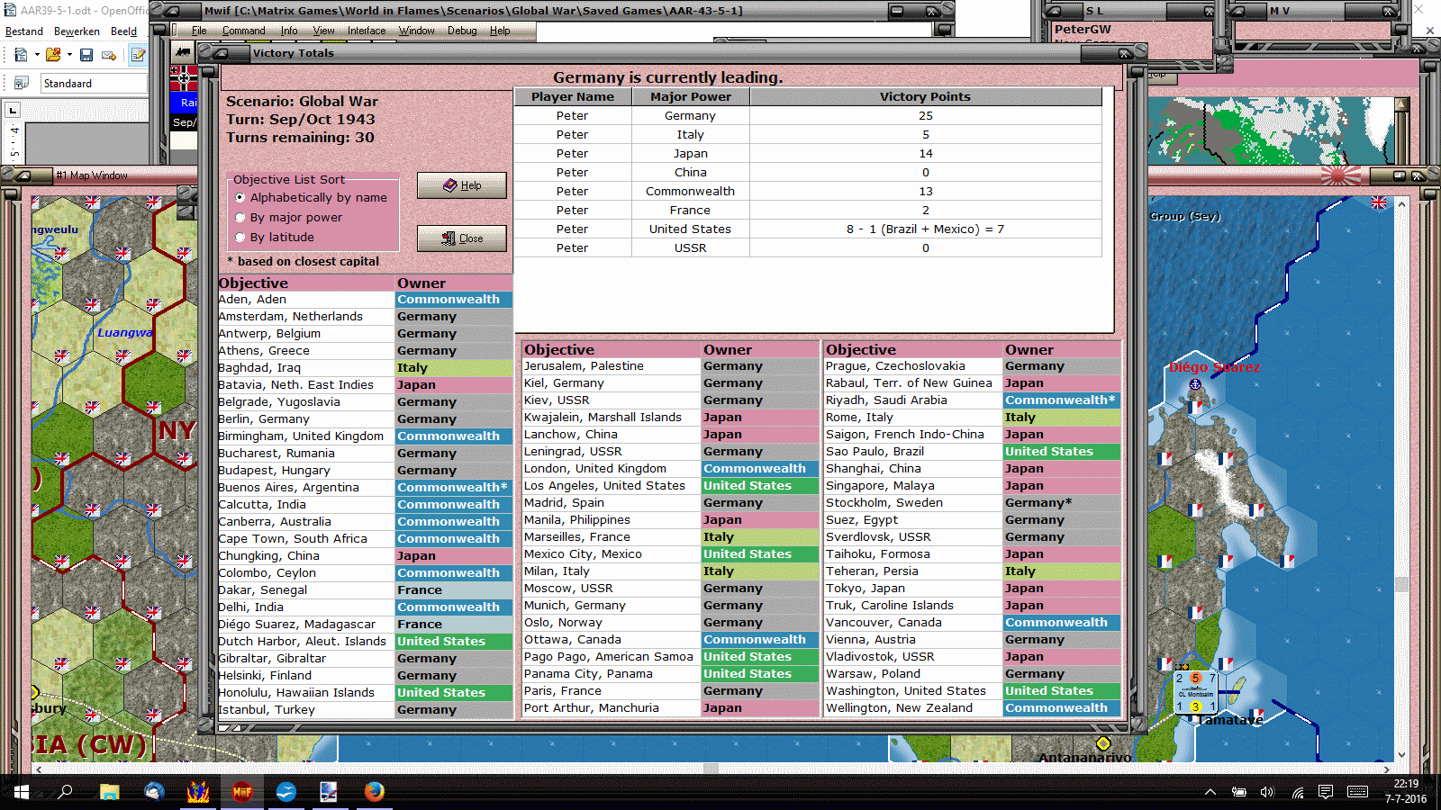
Task: Open Beeld menu in OpenOffice window
Action: click(x=123, y=31)
